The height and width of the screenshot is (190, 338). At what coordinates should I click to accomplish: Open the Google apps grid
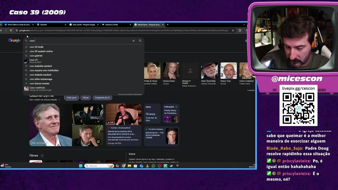tap(246, 41)
